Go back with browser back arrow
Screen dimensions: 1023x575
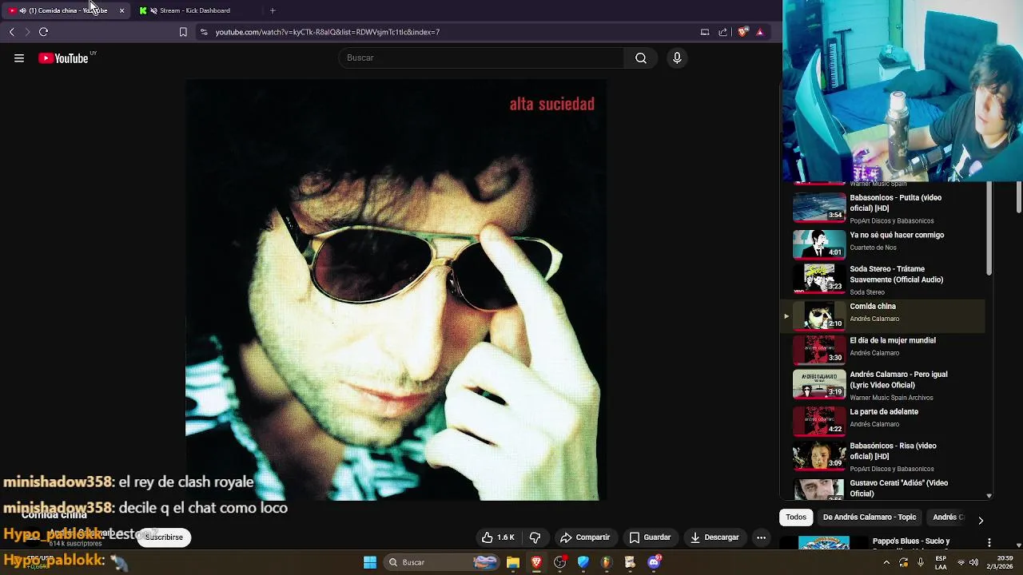tap(11, 32)
